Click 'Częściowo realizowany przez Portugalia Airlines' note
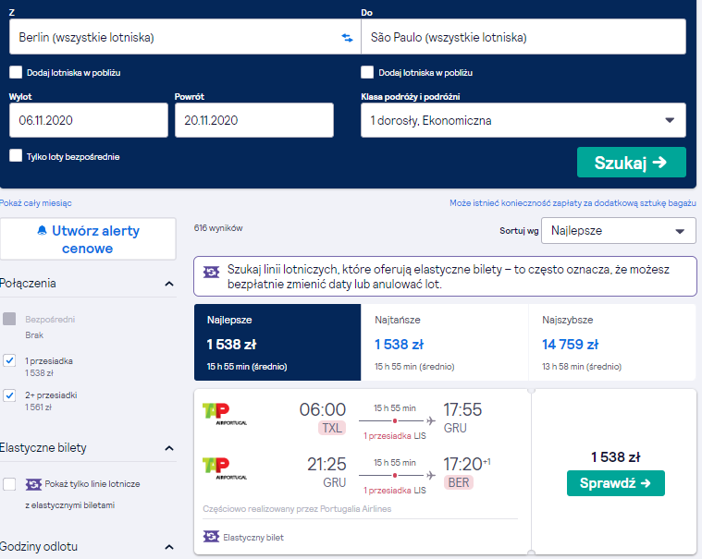This screenshot has height=559, width=702. 297,509
